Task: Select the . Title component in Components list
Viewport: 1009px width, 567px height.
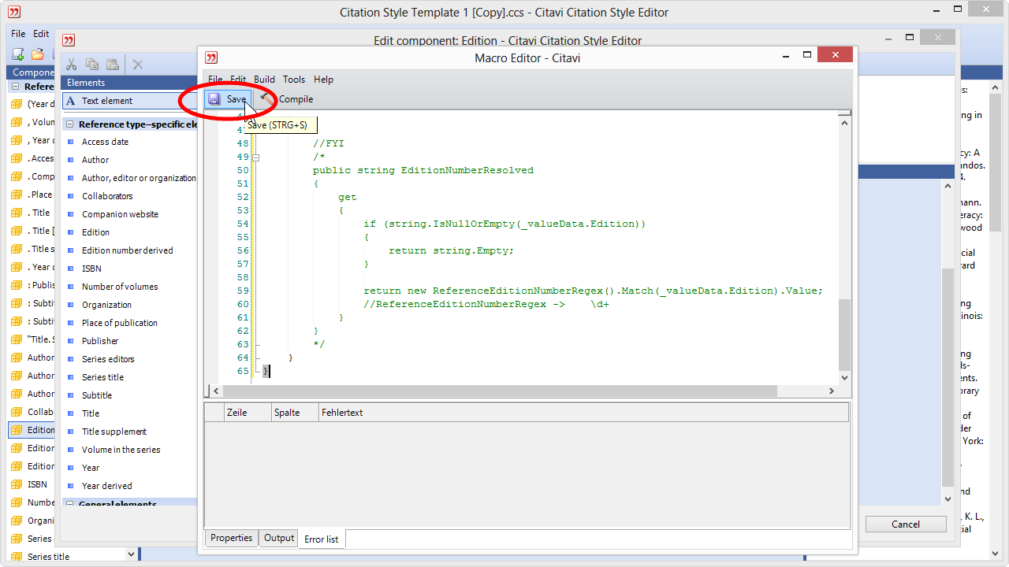Action: pyautogui.click(x=32, y=213)
